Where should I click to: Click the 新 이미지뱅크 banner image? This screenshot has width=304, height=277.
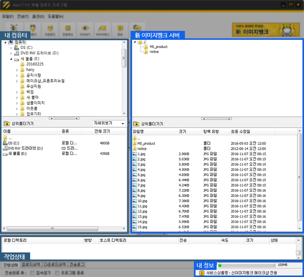tap(266, 30)
